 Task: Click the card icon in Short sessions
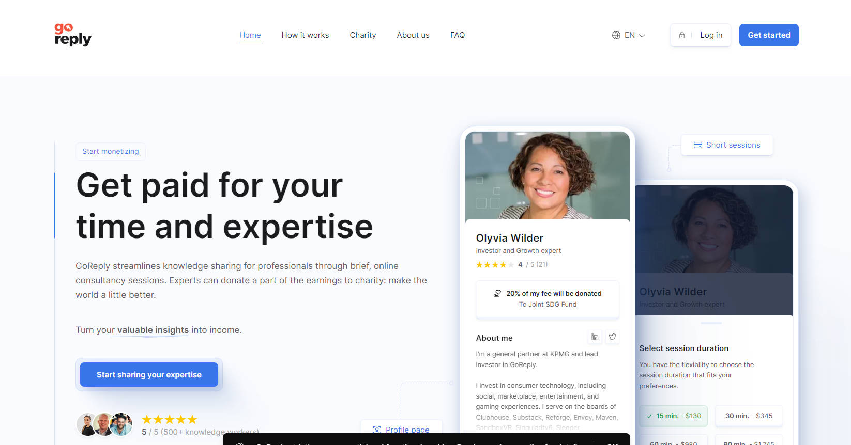697,145
